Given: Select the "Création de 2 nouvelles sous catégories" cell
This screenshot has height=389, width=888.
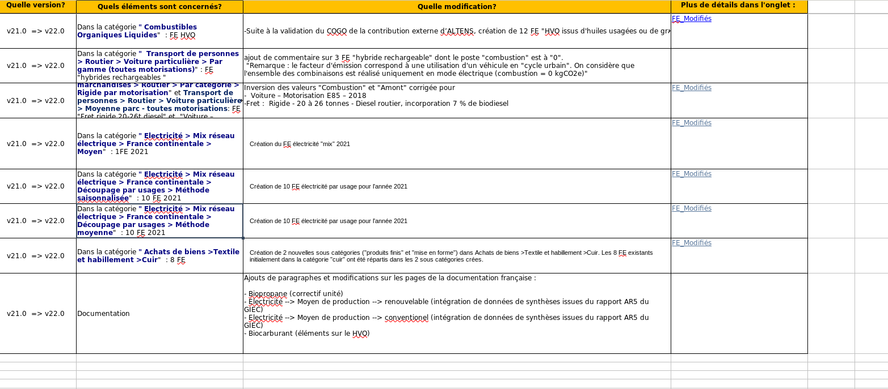Looking at the screenshot, I should click(457, 256).
